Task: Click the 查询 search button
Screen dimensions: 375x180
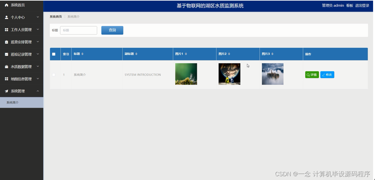Action: click(112, 30)
